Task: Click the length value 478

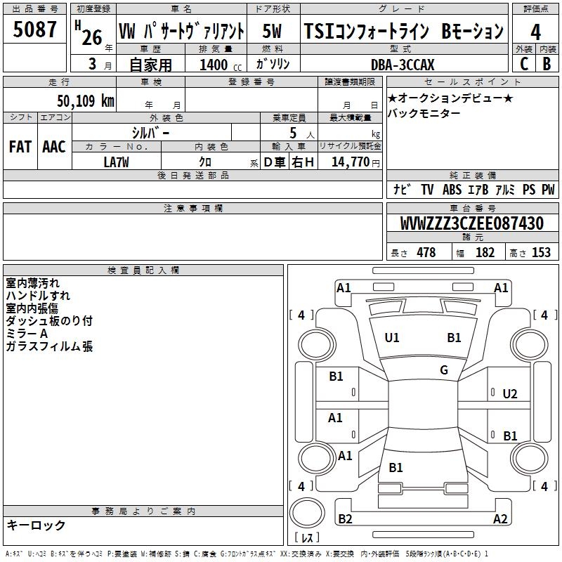Action: pos(426,252)
